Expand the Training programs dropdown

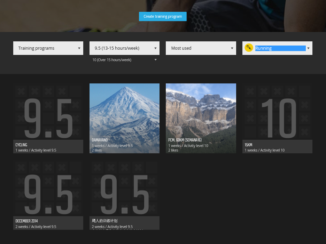(48, 48)
